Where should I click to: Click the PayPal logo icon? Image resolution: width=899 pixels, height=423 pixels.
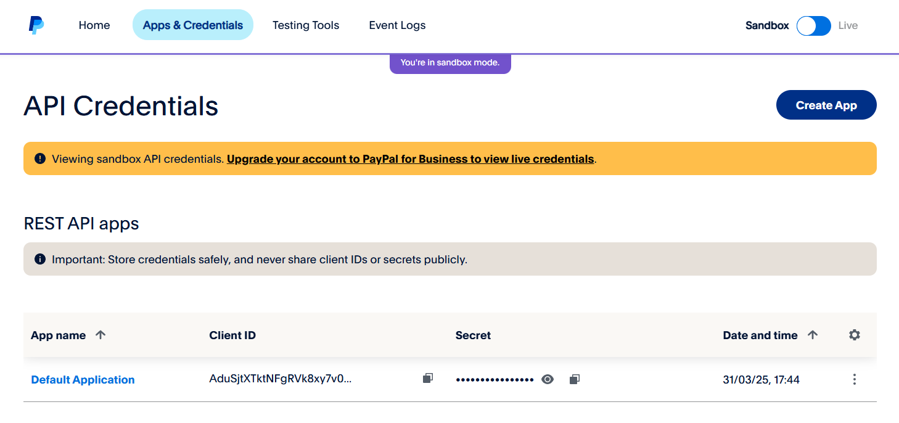tap(35, 25)
